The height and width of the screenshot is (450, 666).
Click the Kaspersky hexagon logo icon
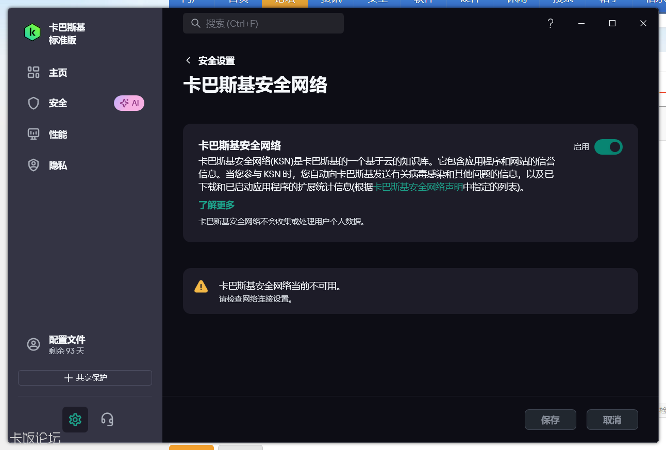pos(32,32)
